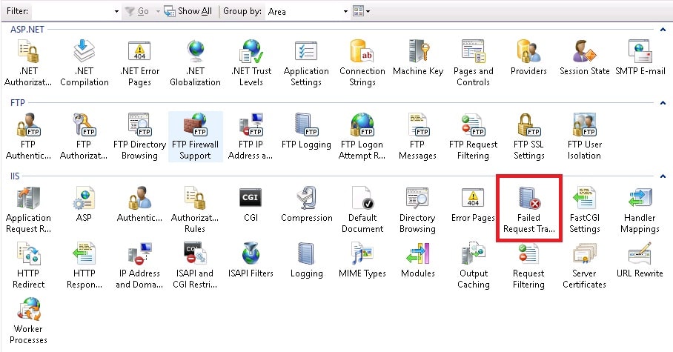Viewport: 673px width, 352px height.
Task: Open IIS Request Filtering feature
Action: (528, 265)
